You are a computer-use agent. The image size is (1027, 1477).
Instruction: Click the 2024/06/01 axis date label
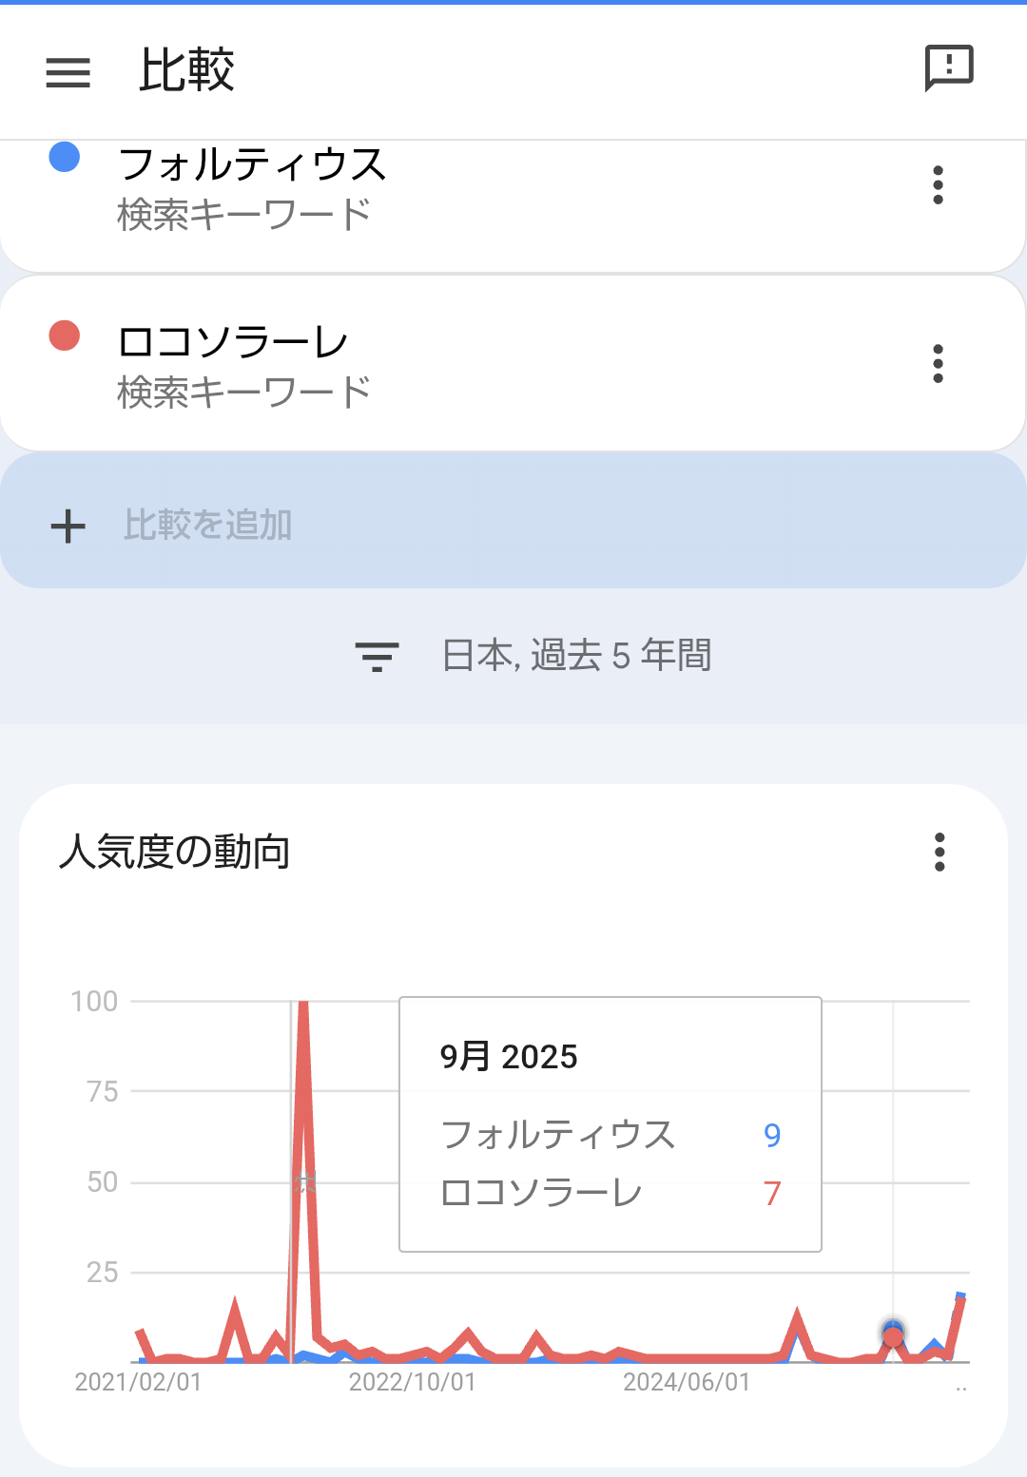click(x=687, y=1382)
